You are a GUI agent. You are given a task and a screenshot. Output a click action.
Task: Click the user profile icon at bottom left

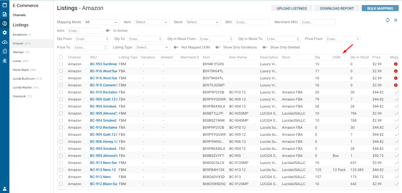5,189
